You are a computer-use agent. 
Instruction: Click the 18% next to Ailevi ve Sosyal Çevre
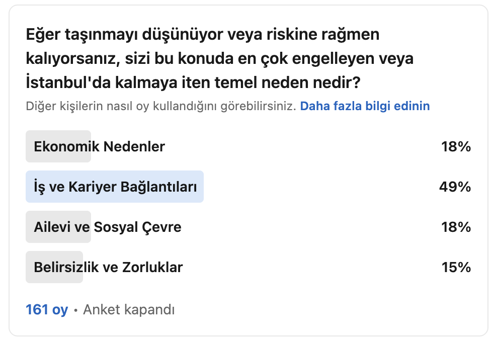click(x=456, y=227)
